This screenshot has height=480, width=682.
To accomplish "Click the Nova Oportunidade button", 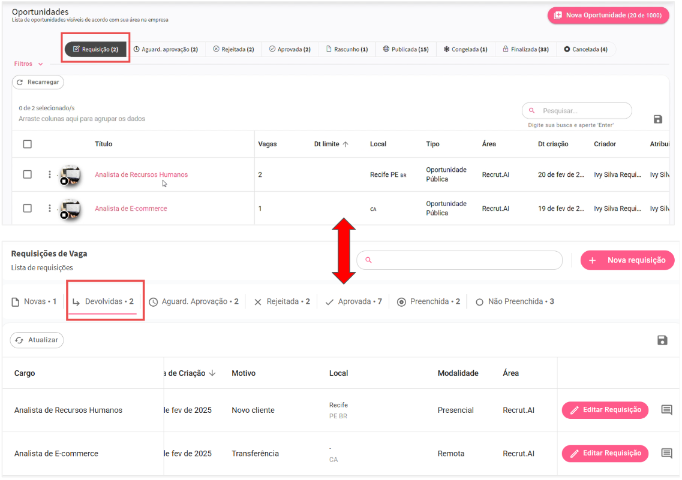I will coord(608,16).
